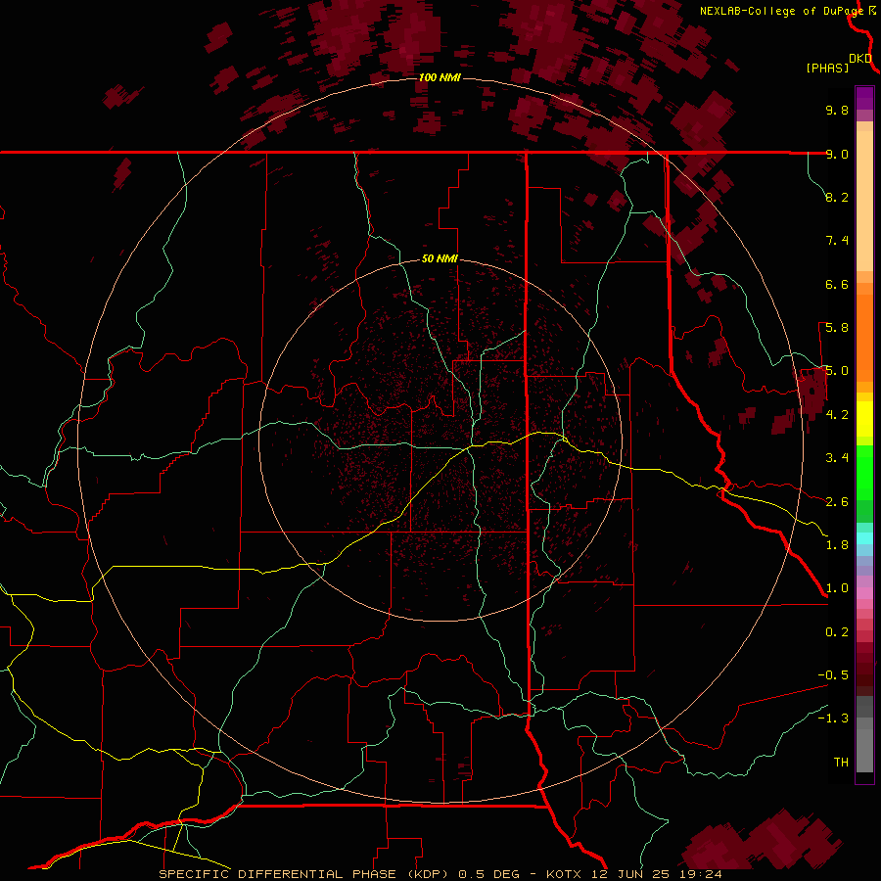Click the 7.4 scale value
The height and width of the screenshot is (881, 881).
(837, 241)
